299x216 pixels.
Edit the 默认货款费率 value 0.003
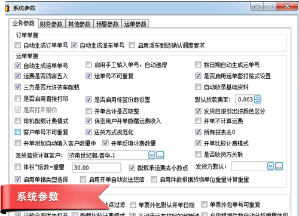click(245, 99)
